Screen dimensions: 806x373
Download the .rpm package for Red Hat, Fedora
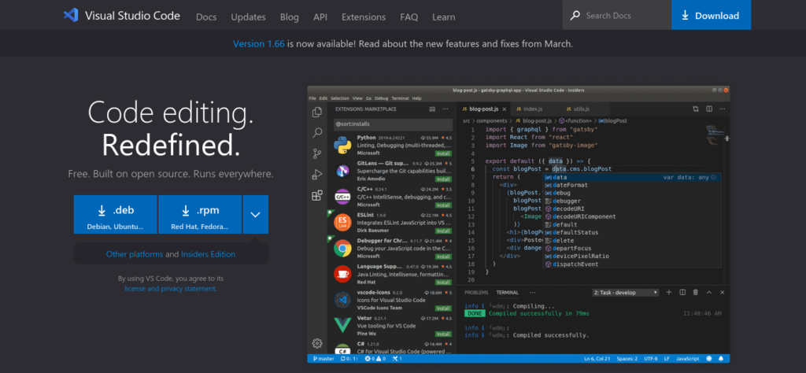tap(200, 215)
